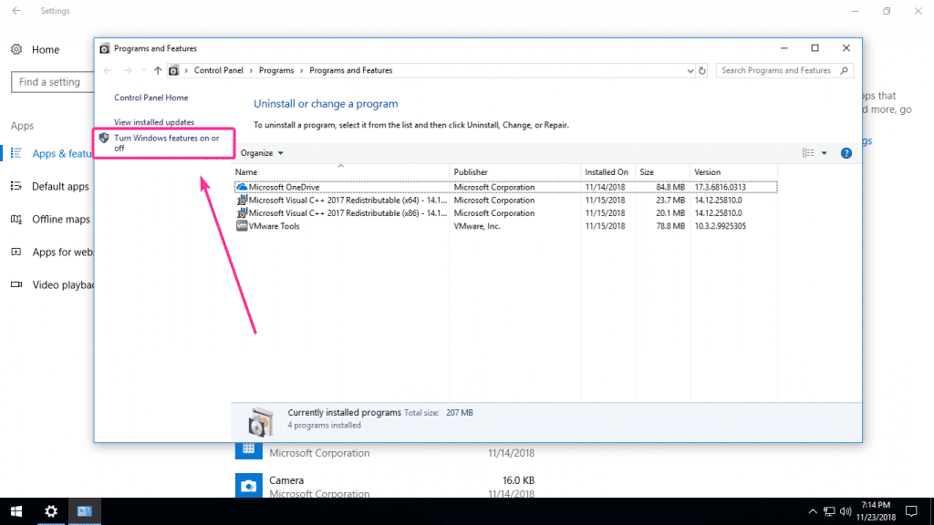Screen dimensions: 934x525
Task: Change the list view using the view icon
Action: click(809, 152)
